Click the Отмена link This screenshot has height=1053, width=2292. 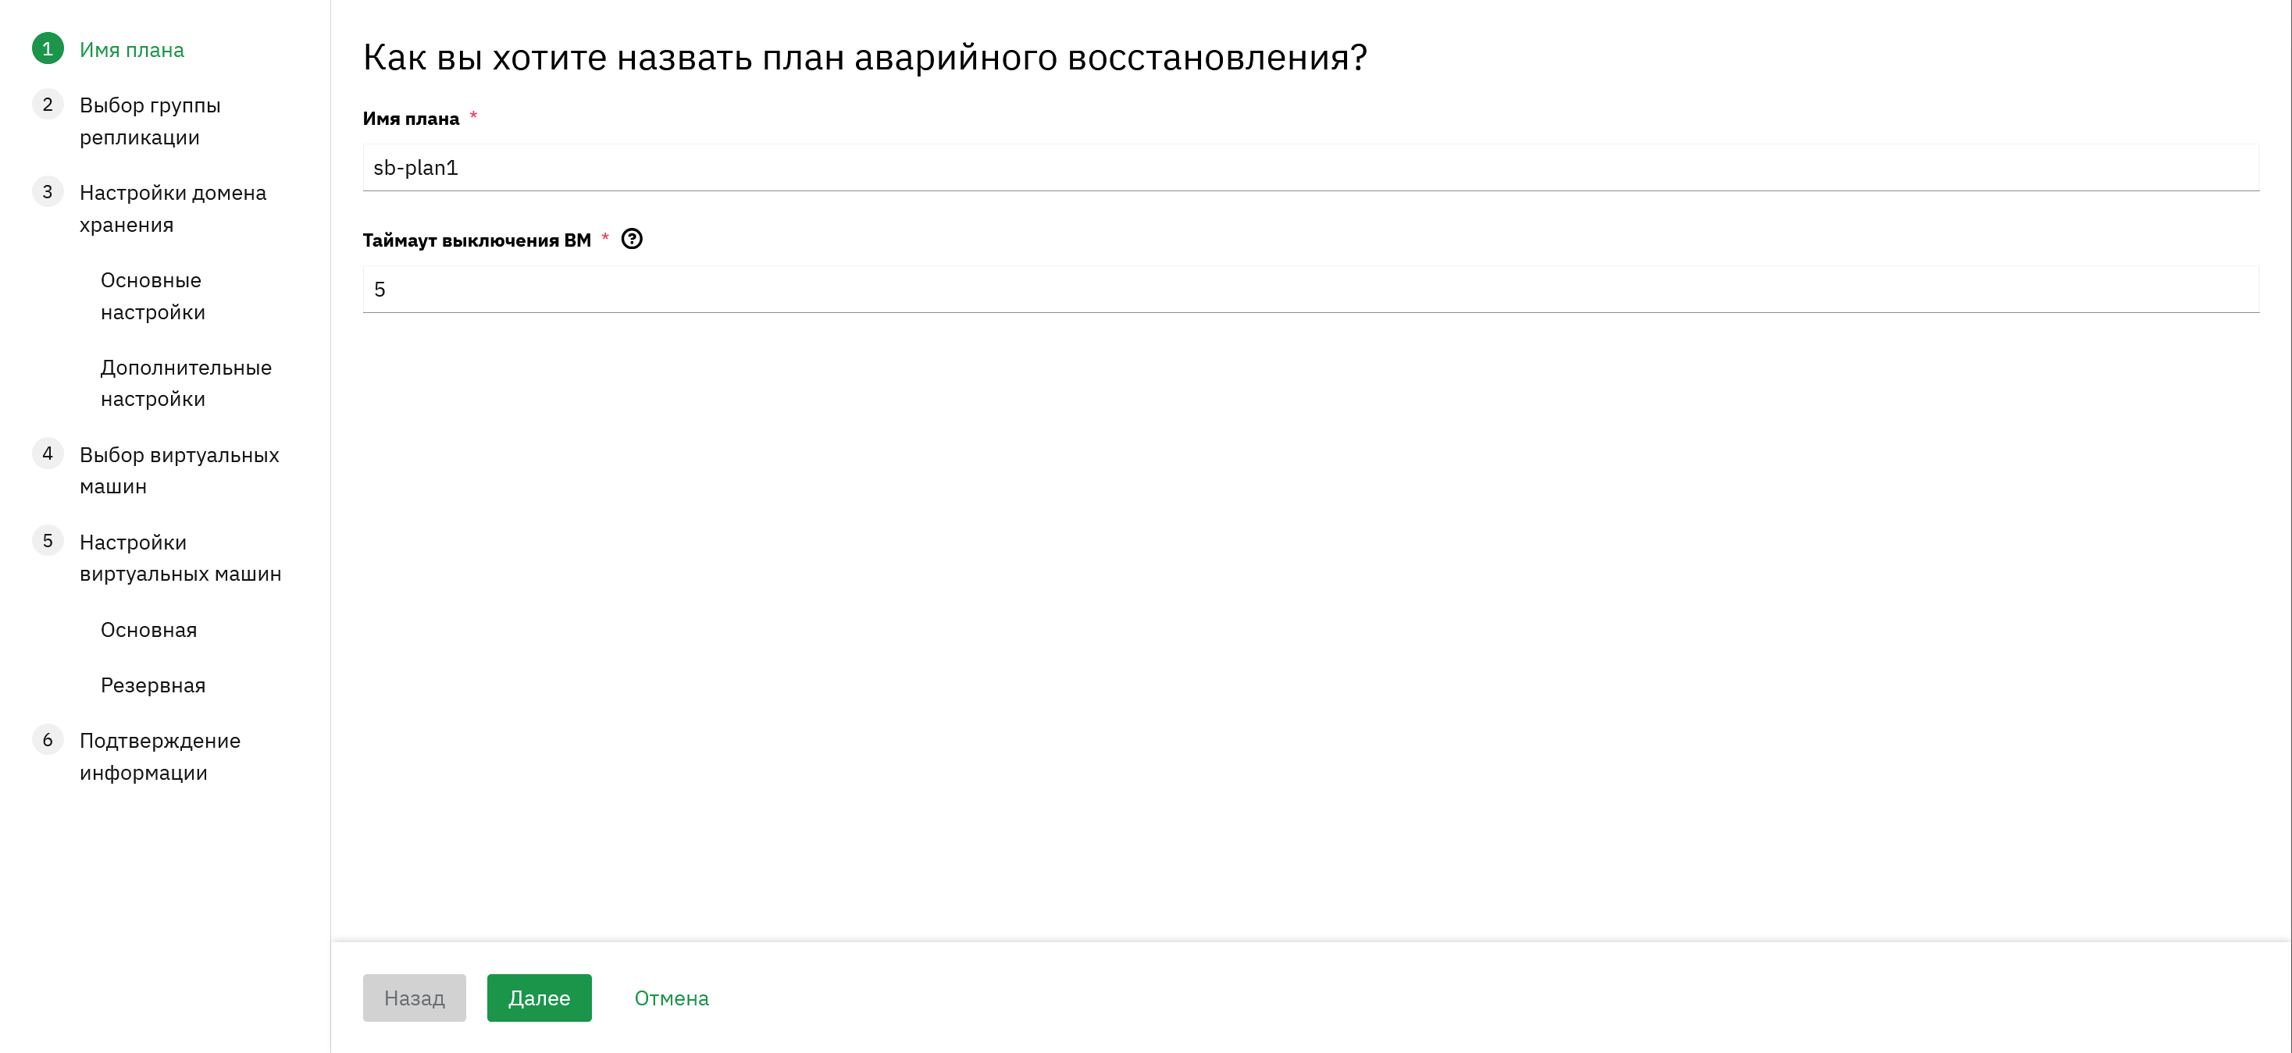coord(672,998)
